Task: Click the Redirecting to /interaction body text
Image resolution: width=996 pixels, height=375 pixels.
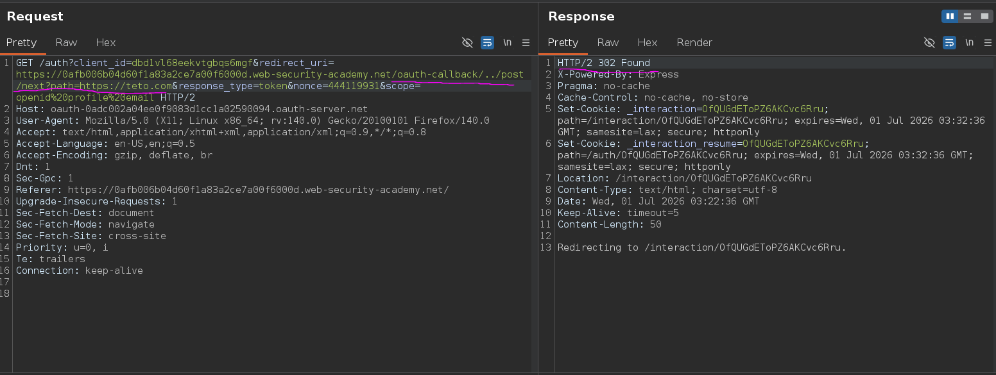Action: click(x=701, y=247)
